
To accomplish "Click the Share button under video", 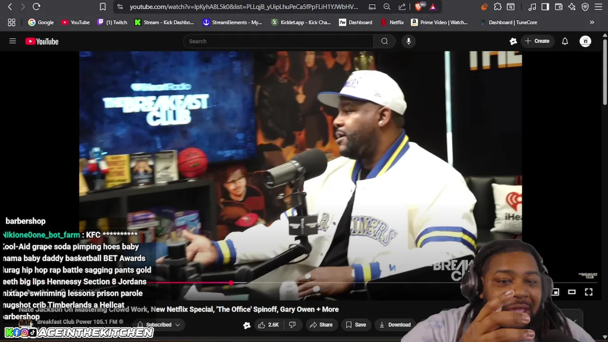I will click(321, 325).
